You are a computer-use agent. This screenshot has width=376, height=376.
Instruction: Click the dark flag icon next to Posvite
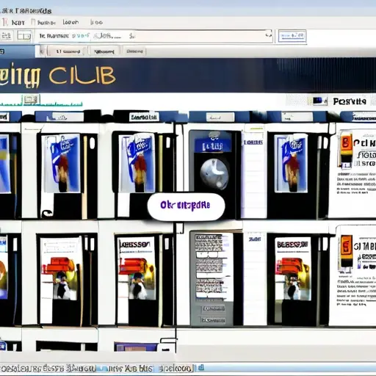point(319,101)
